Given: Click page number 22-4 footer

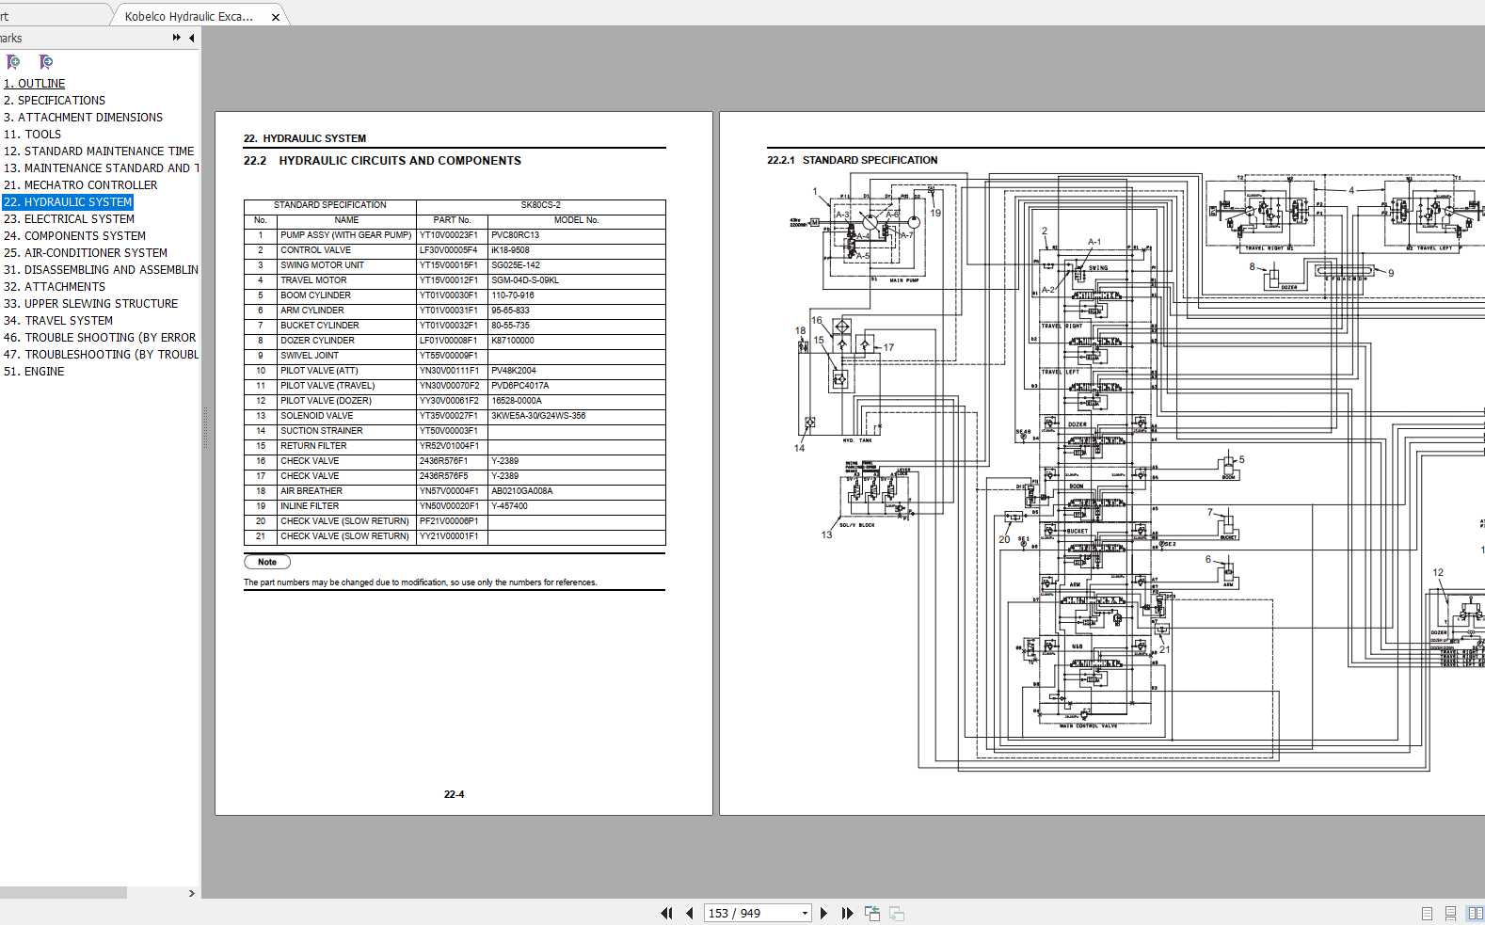Looking at the screenshot, I should (x=455, y=795).
